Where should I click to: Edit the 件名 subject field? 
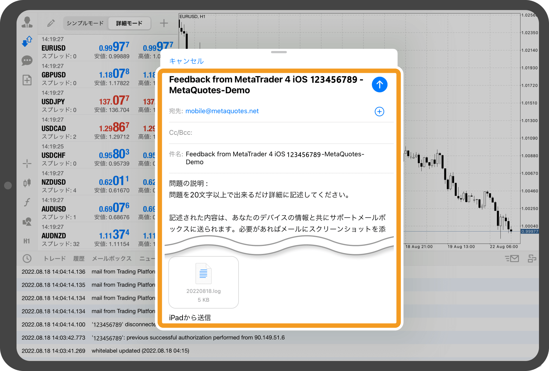coord(281,158)
